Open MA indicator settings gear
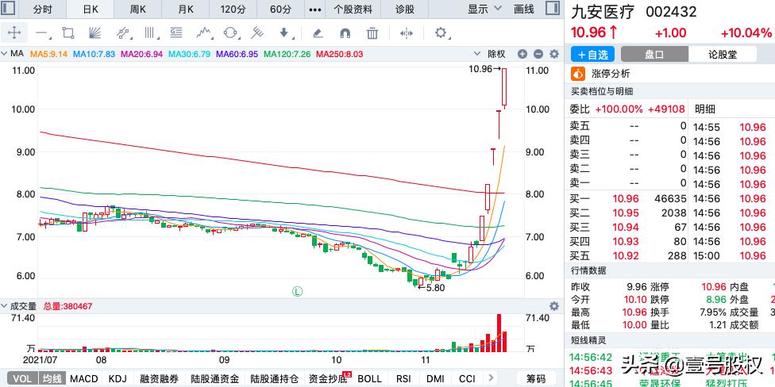 (554, 54)
